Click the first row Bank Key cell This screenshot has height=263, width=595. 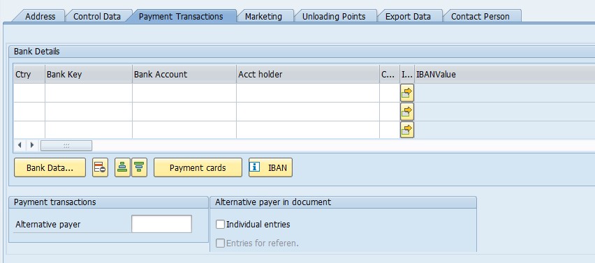point(89,93)
